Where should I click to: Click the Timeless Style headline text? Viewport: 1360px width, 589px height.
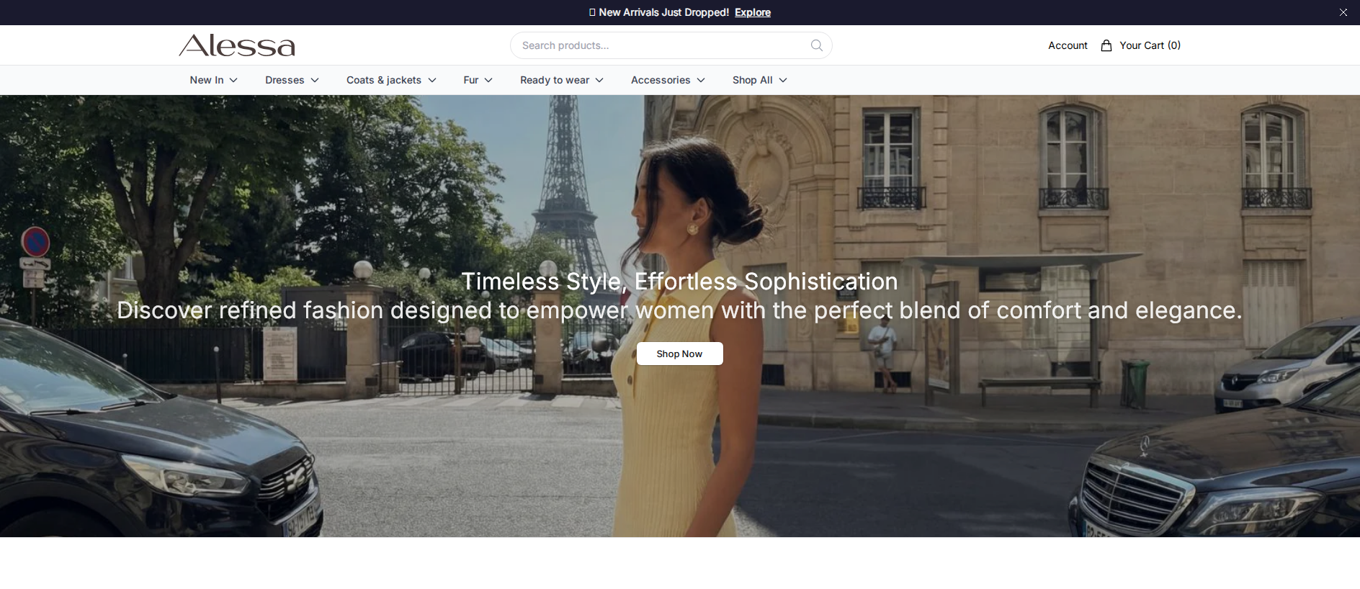click(679, 282)
